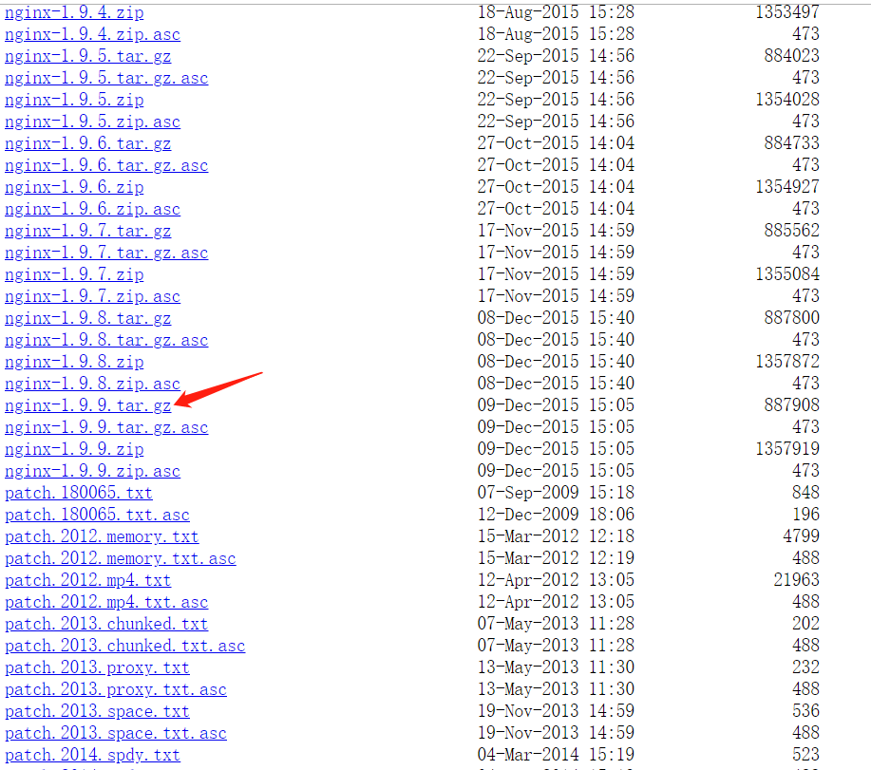871x770 pixels.
Task: Open nginx-1.9.7.tar.gz.asc link
Action: tap(106, 253)
